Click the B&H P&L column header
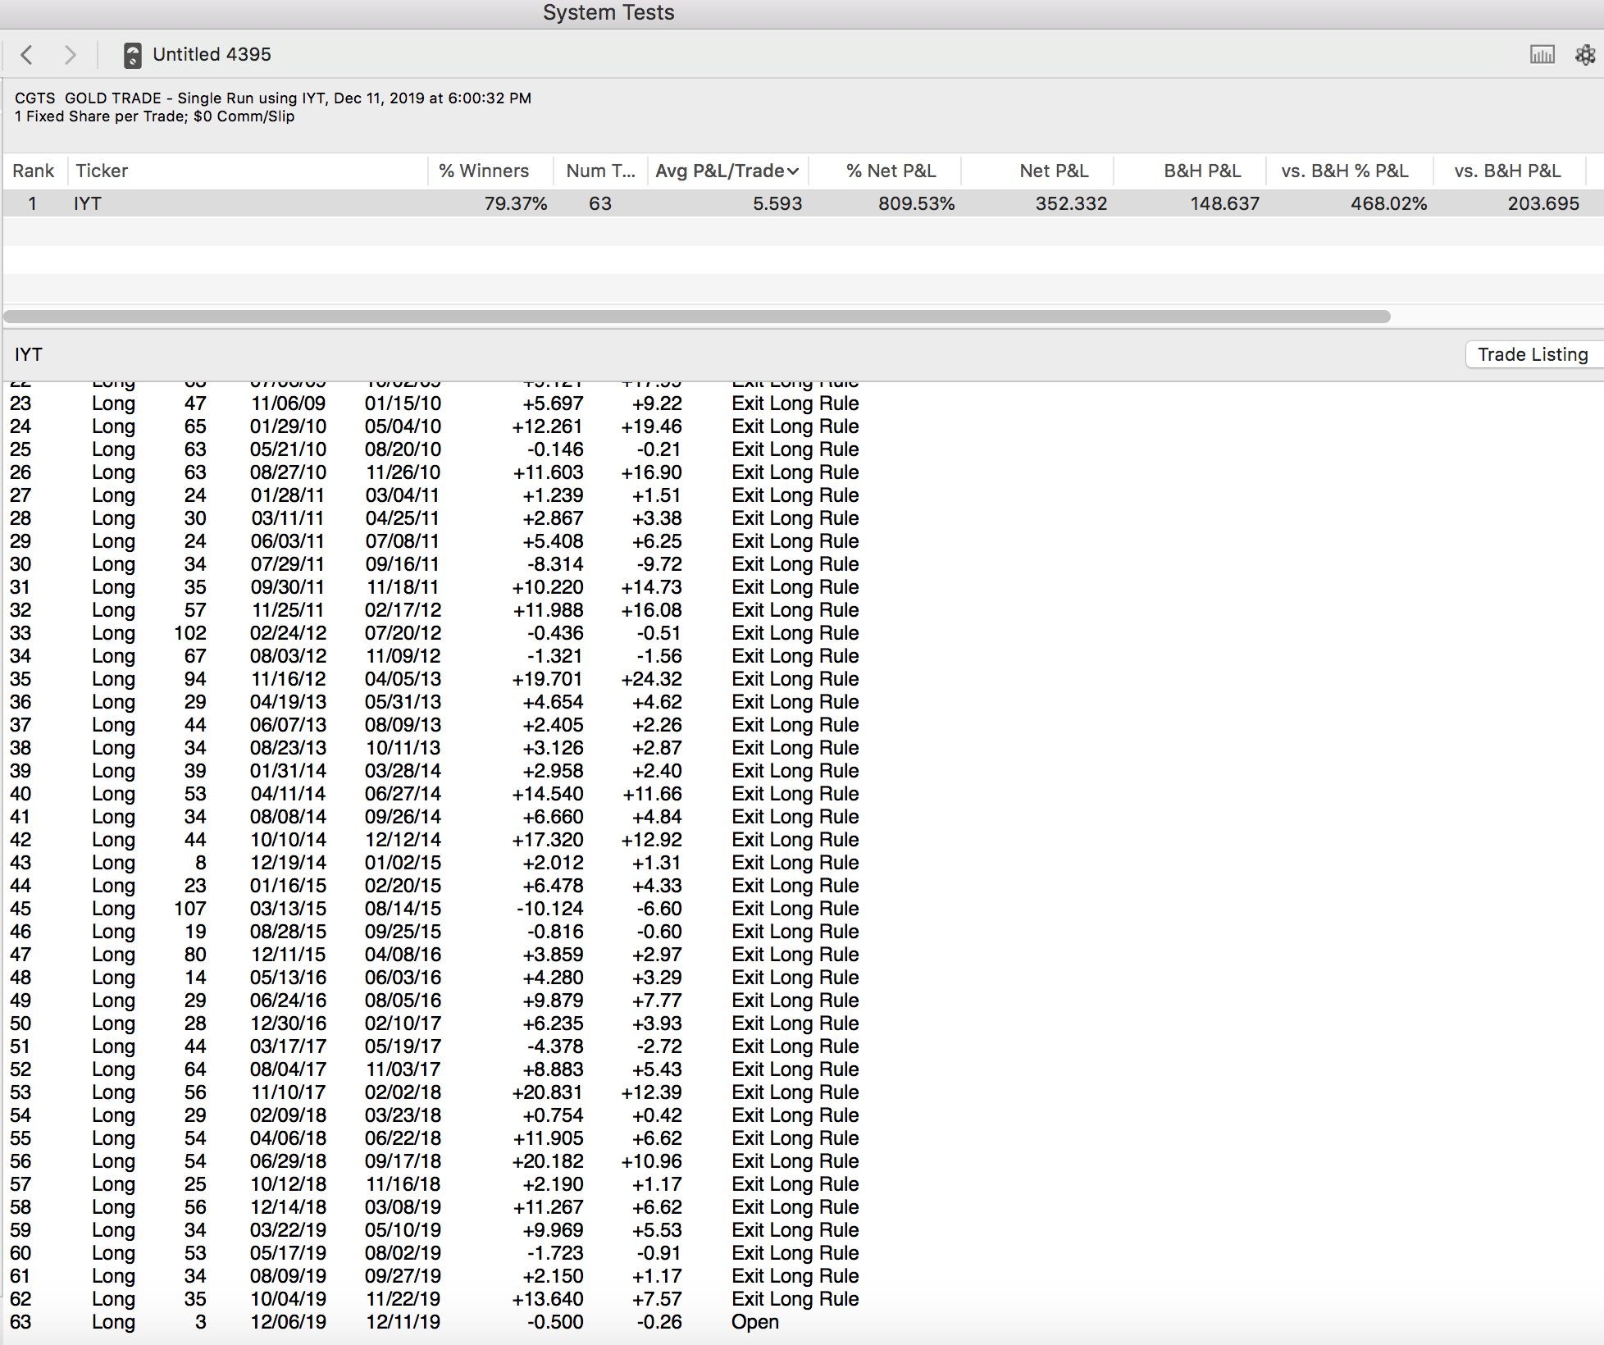Image resolution: width=1604 pixels, height=1345 pixels. (x=1202, y=171)
